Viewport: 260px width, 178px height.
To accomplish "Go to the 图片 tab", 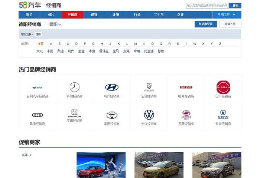I will [x=51, y=15].
